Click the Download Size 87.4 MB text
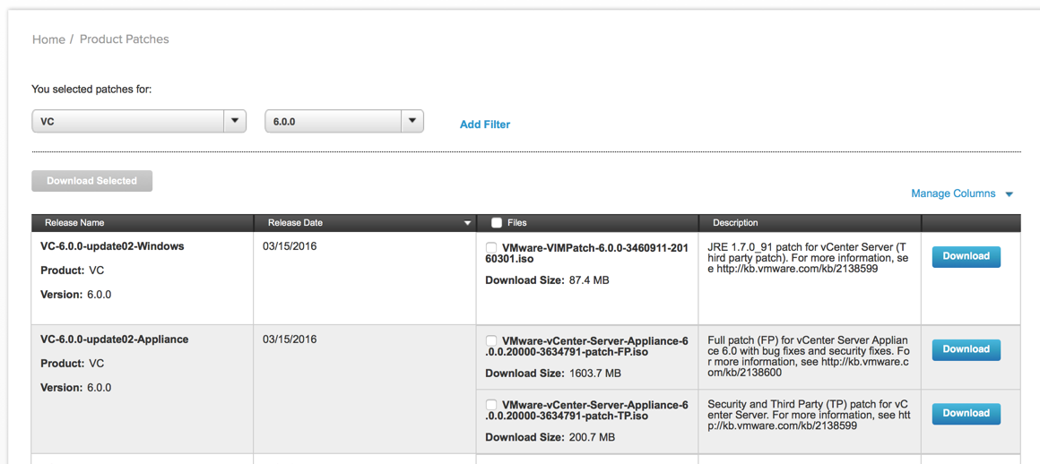The width and height of the screenshot is (1040, 464). point(547,280)
